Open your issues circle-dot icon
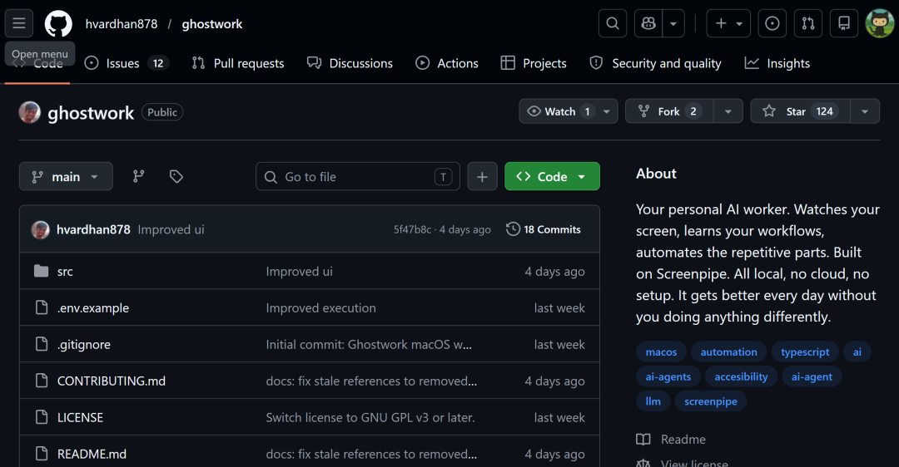Image resolution: width=899 pixels, height=467 pixels. (x=772, y=23)
